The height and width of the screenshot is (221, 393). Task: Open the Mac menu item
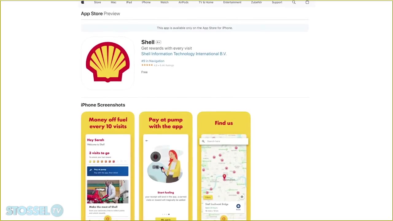[x=114, y=2]
